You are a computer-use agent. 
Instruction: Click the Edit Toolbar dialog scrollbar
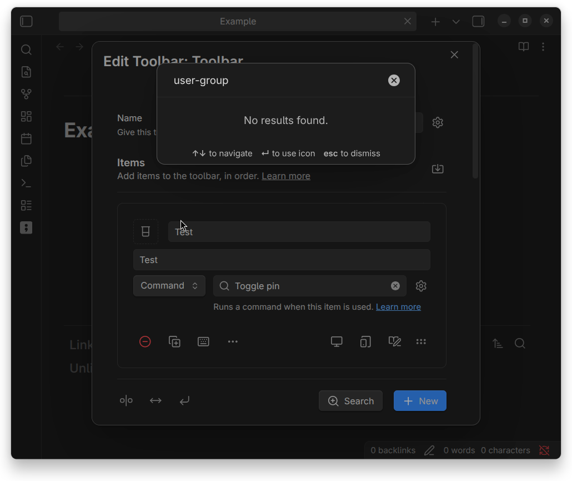pos(475,111)
